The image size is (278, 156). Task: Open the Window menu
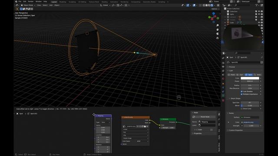39,2
